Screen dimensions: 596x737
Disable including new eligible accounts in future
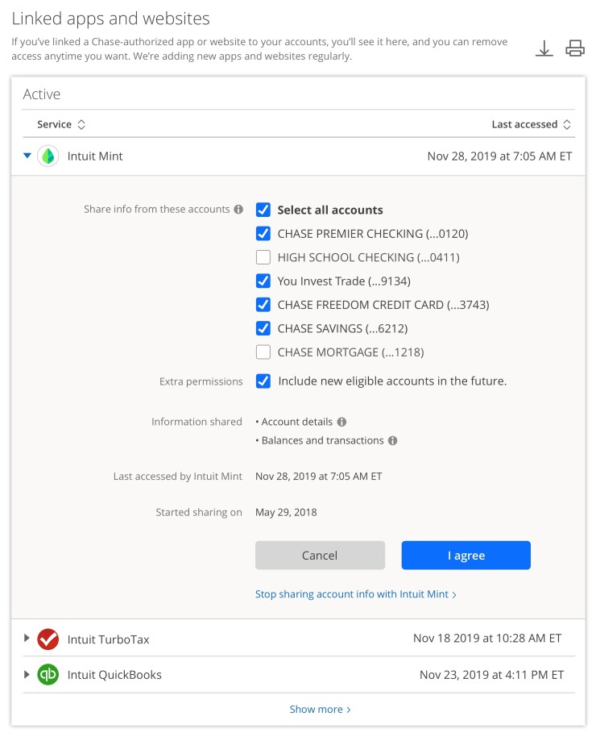263,381
